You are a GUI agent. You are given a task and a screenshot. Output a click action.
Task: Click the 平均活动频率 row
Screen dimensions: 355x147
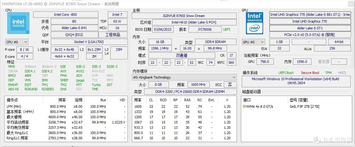tap(66, 122)
